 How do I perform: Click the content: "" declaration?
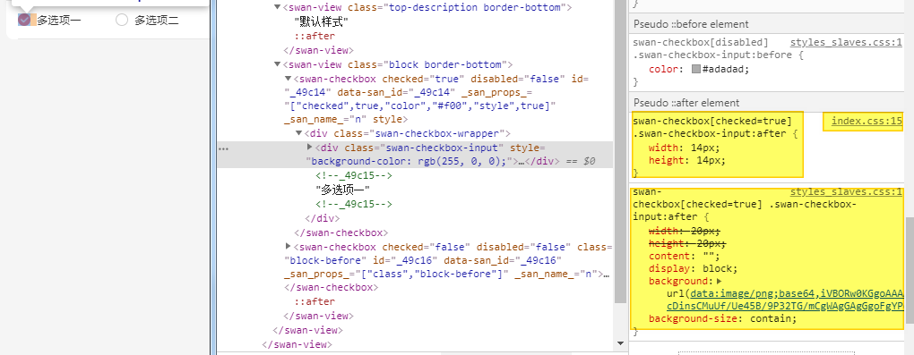(685, 256)
